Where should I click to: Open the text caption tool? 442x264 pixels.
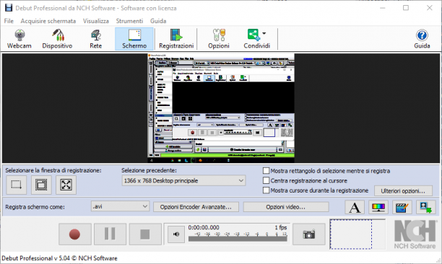[x=355, y=208]
